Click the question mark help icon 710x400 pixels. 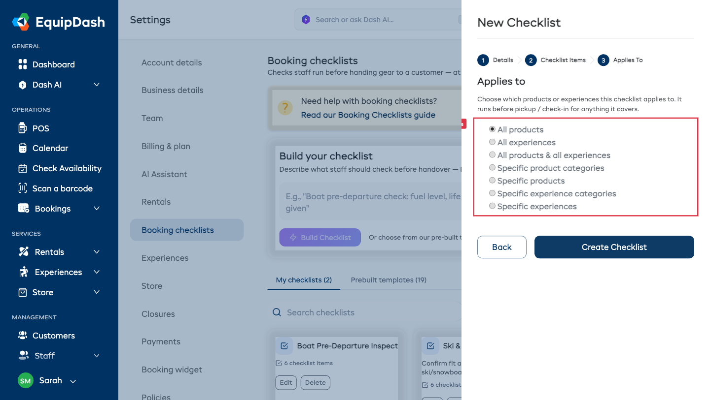285,108
